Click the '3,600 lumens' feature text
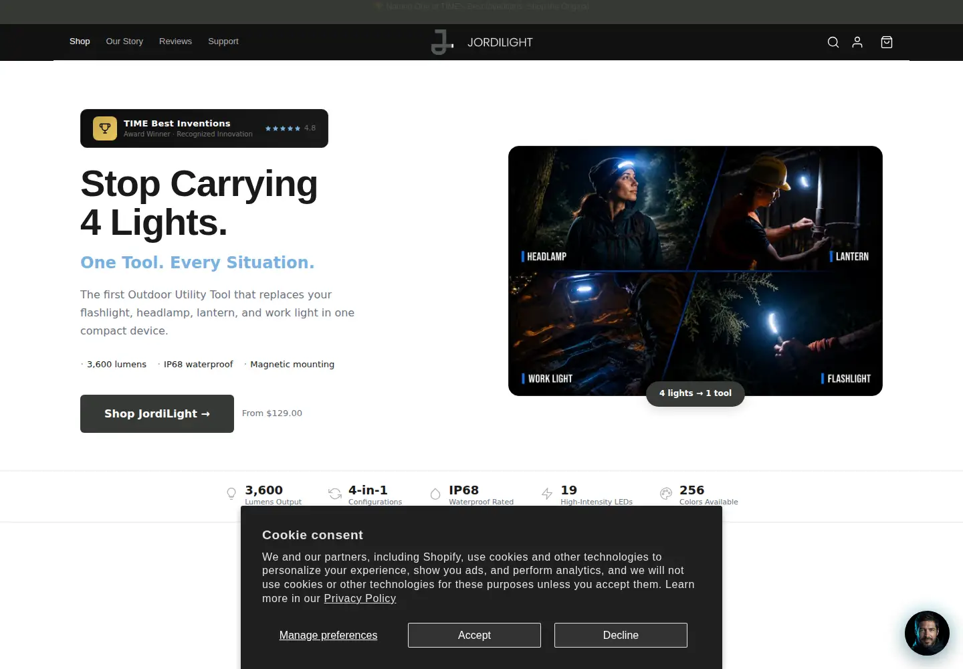 click(116, 365)
